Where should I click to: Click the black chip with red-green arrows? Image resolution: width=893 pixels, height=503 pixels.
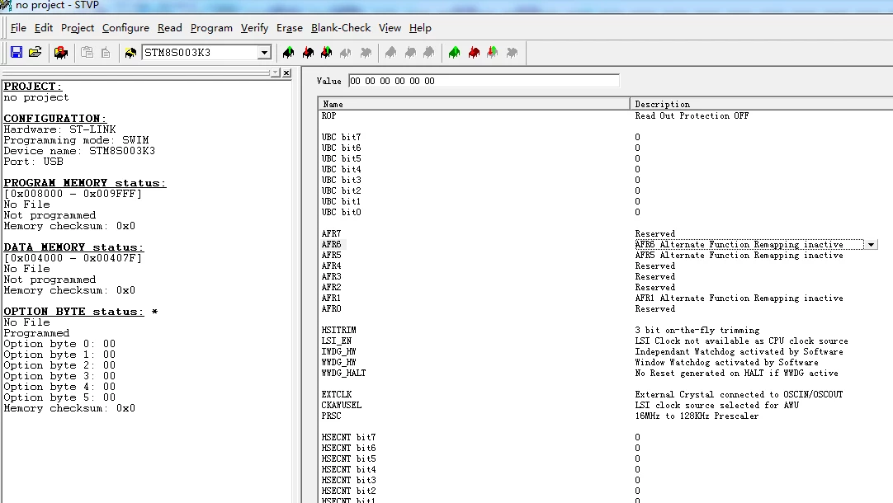click(327, 53)
